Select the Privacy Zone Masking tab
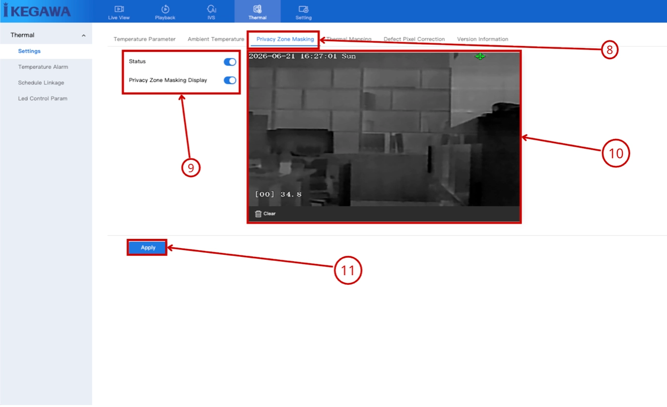The height and width of the screenshot is (407, 667). pyautogui.click(x=285, y=39)
